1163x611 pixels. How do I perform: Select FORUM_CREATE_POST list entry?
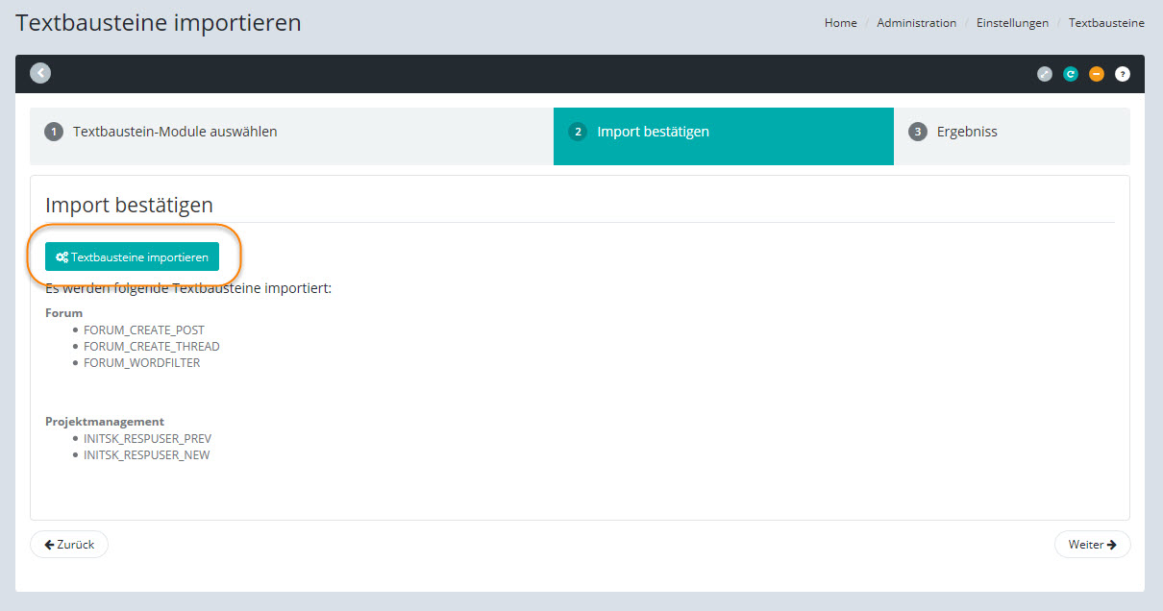144,330
